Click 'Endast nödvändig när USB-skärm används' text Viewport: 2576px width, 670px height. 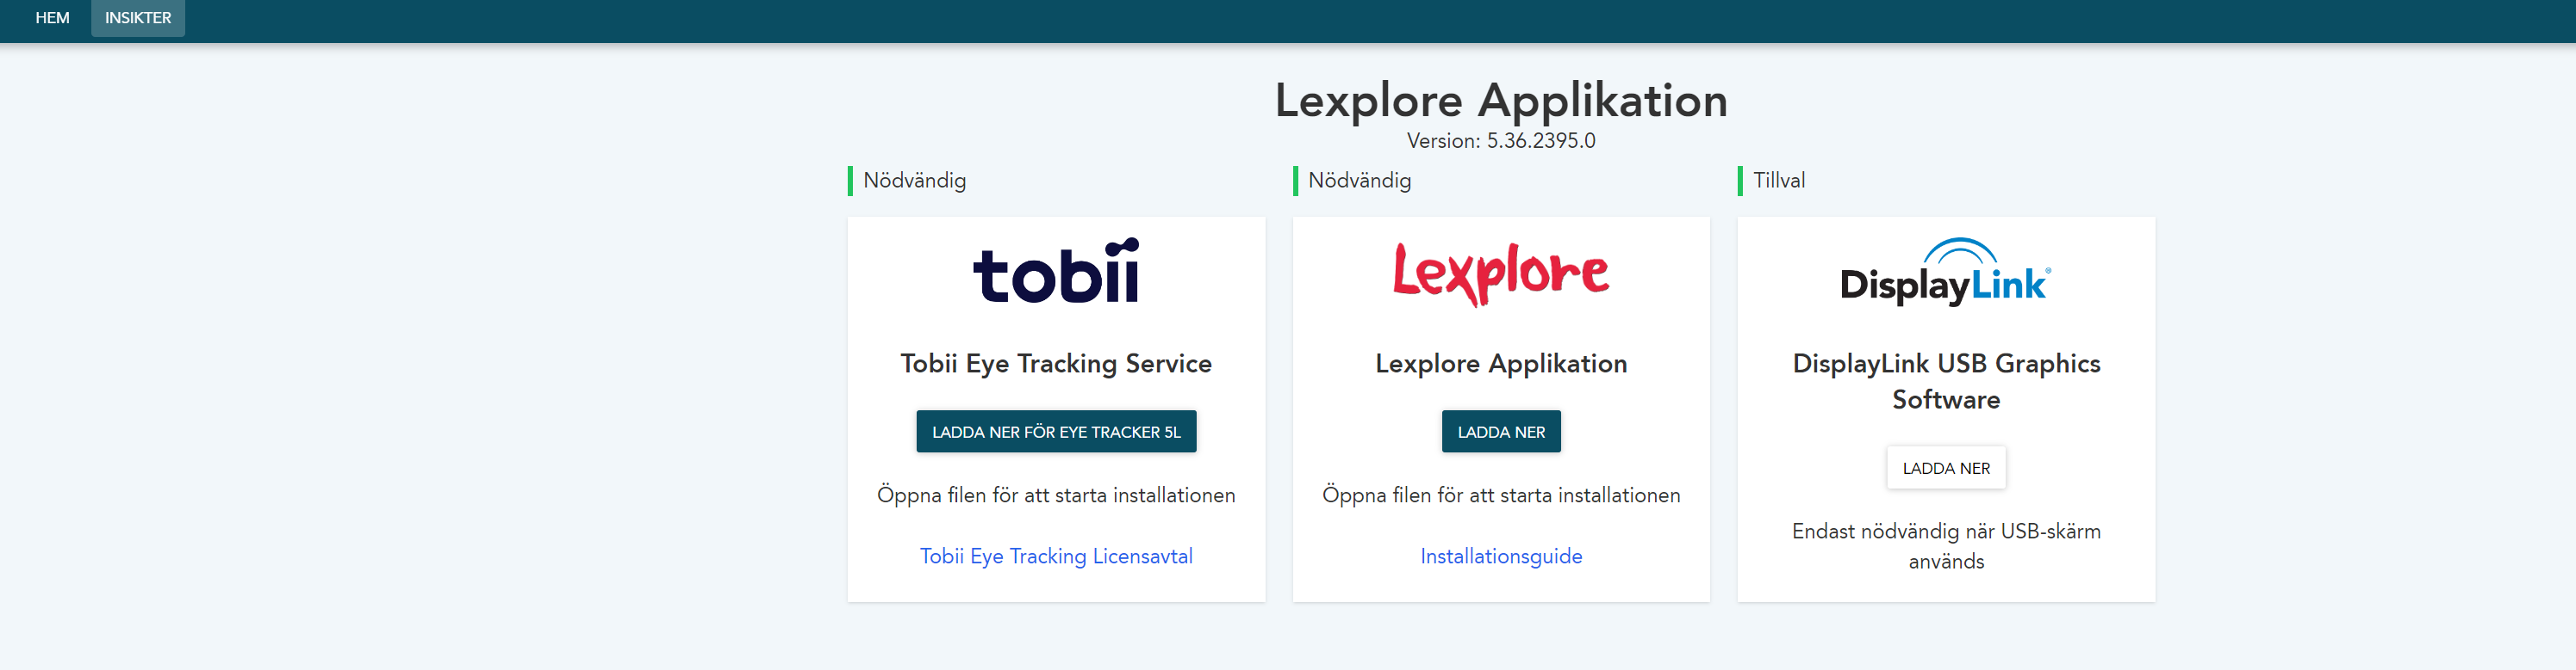[x=1946, y=546]
